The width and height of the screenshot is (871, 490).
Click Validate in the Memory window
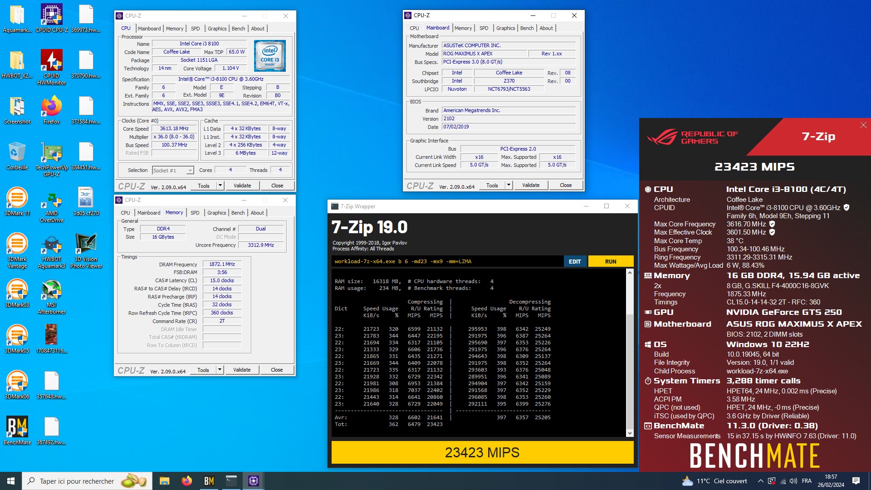click(242, 370)
